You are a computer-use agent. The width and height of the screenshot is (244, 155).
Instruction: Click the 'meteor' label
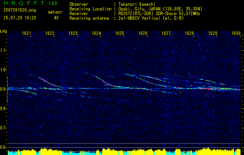point(55,12)
